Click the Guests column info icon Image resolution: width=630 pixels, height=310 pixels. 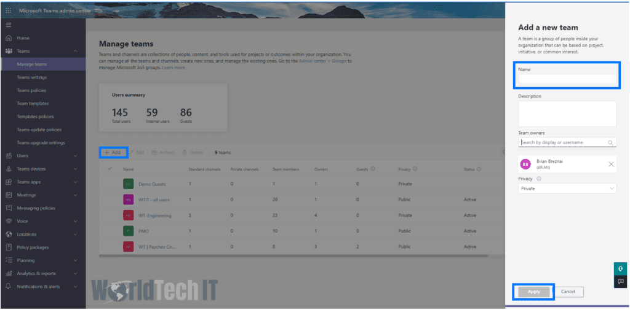pyautogui.click(x=373, y=169)
